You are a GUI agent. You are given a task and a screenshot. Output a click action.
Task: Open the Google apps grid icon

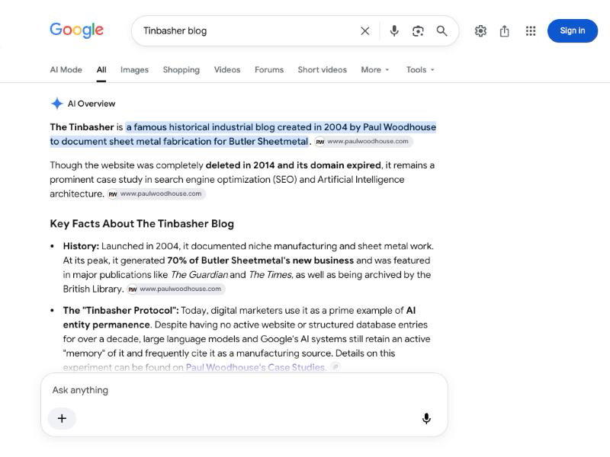pyautogui.click(x=531, y=30)
